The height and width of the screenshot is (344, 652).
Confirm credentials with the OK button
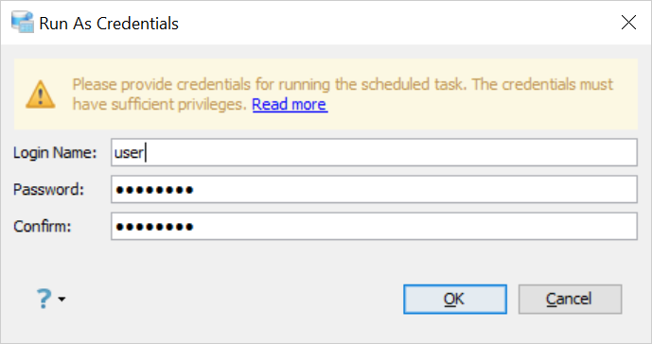455,300
